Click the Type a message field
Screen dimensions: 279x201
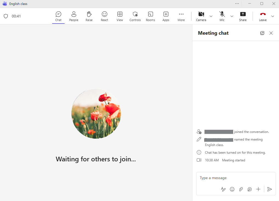pos(236,178)
